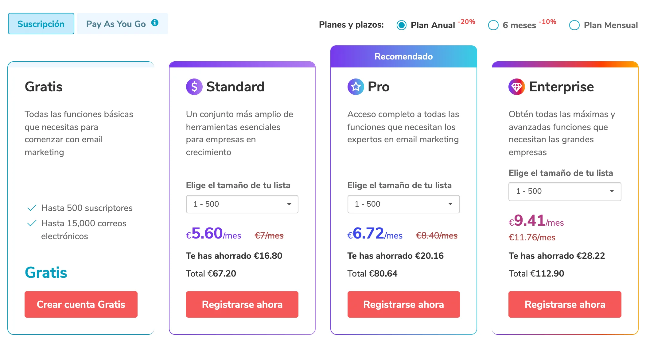646x344 pixels.
Task: Click the checkmark beside Hasta 15,000 correos
Action: point(32,224)
